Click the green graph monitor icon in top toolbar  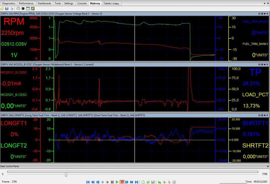tap(23, 9)
